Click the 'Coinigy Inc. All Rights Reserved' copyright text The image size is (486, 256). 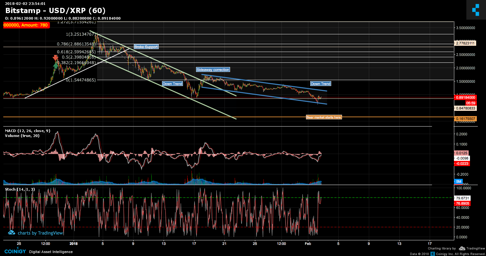(460, 254)
